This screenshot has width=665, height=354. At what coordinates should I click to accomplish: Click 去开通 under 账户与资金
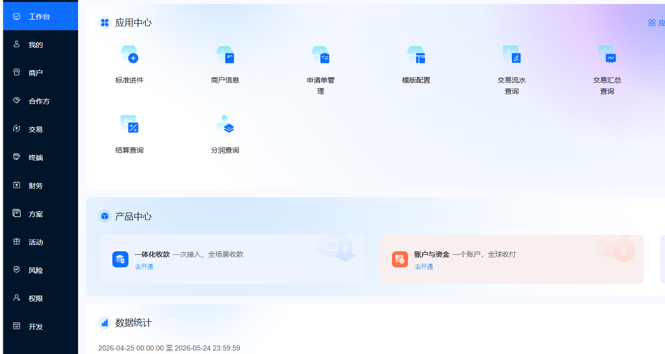(424, 267)
